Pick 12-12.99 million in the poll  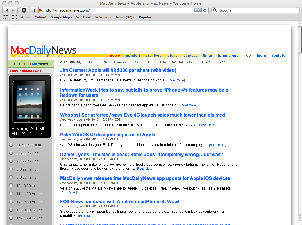coord(11,202)
